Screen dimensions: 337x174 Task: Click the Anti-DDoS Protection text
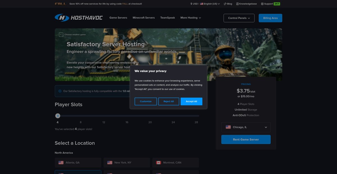pos(246,115)
